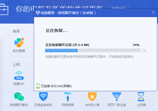Viewport: 158px width, 111px height.
Task: Click the dialog title 电脑管家 - 微信聊天备份
Action: tap(68, 13)
